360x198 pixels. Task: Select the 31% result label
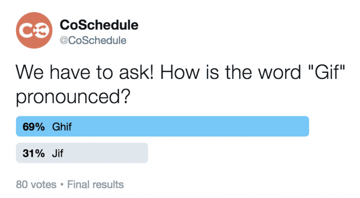(34, 153)
